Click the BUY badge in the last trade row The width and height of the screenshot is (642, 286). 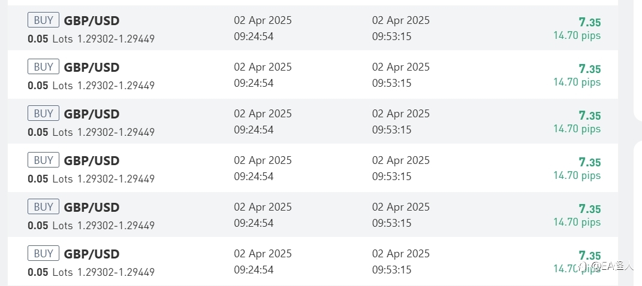pyautogui.click(x=43, y=253)
